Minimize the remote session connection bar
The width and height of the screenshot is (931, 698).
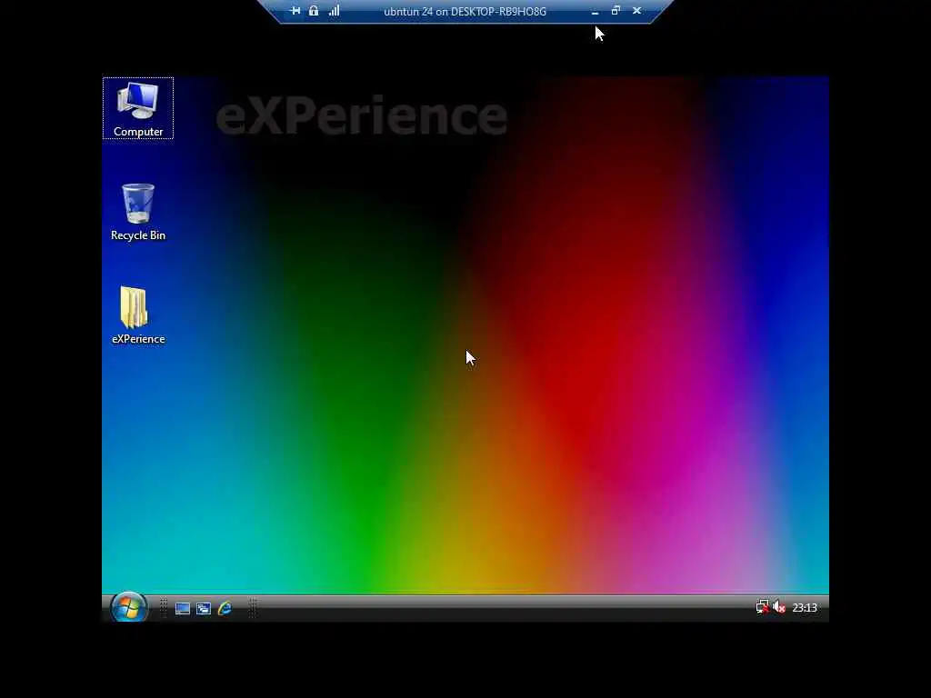pyautogui.click(x=595, y=11)
